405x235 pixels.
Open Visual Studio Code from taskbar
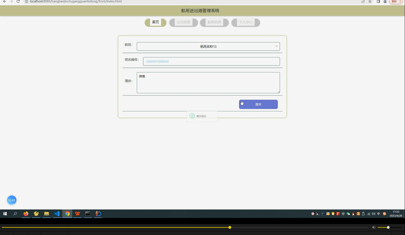[x=57, y=214]
